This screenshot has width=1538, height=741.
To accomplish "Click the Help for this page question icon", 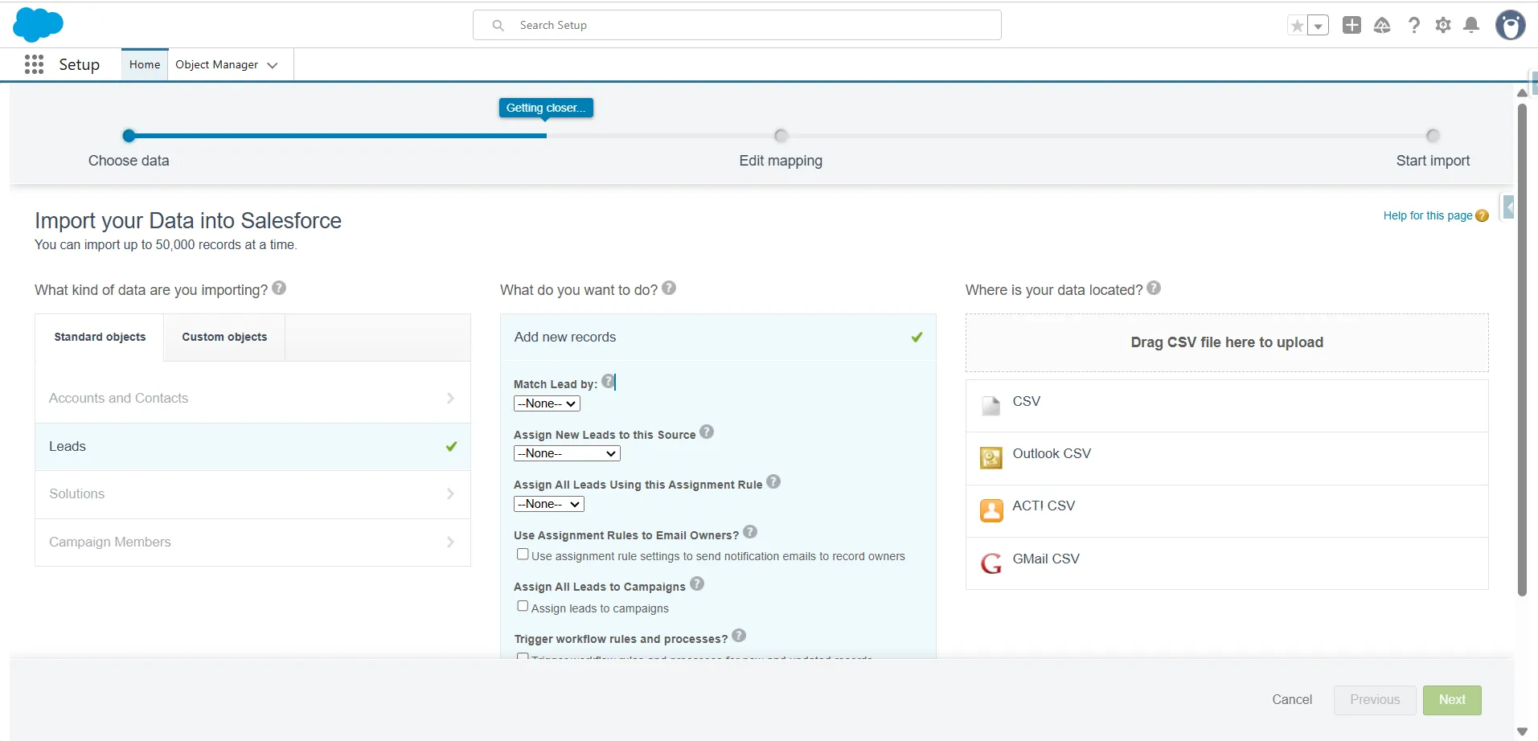I will [x=1483, y=215].
